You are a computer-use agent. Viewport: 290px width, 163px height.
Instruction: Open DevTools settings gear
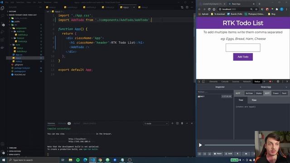pos(278,81)
